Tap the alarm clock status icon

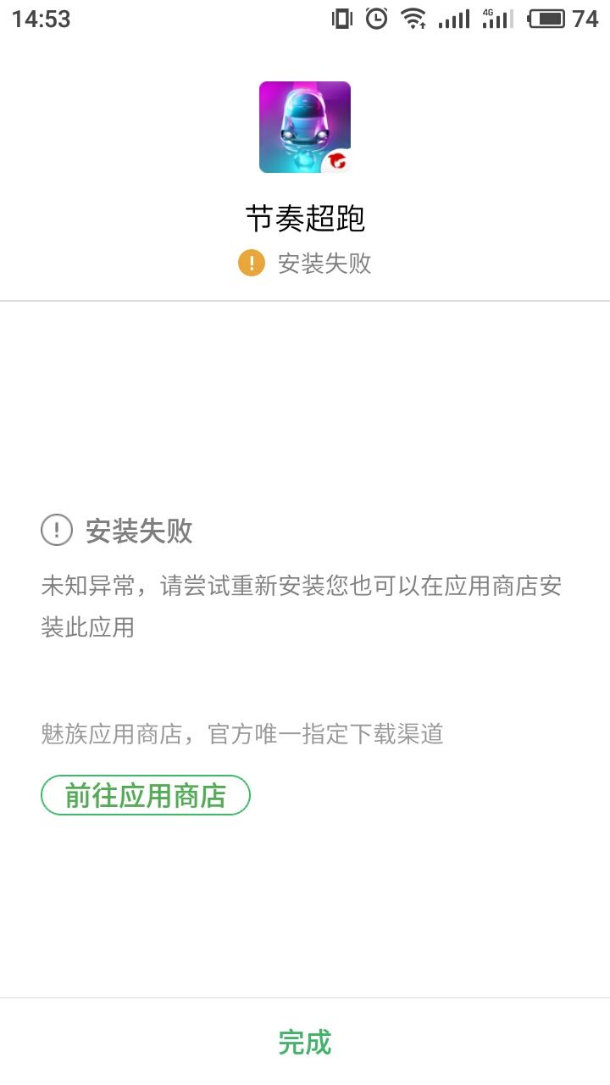(x=376, y=19)
